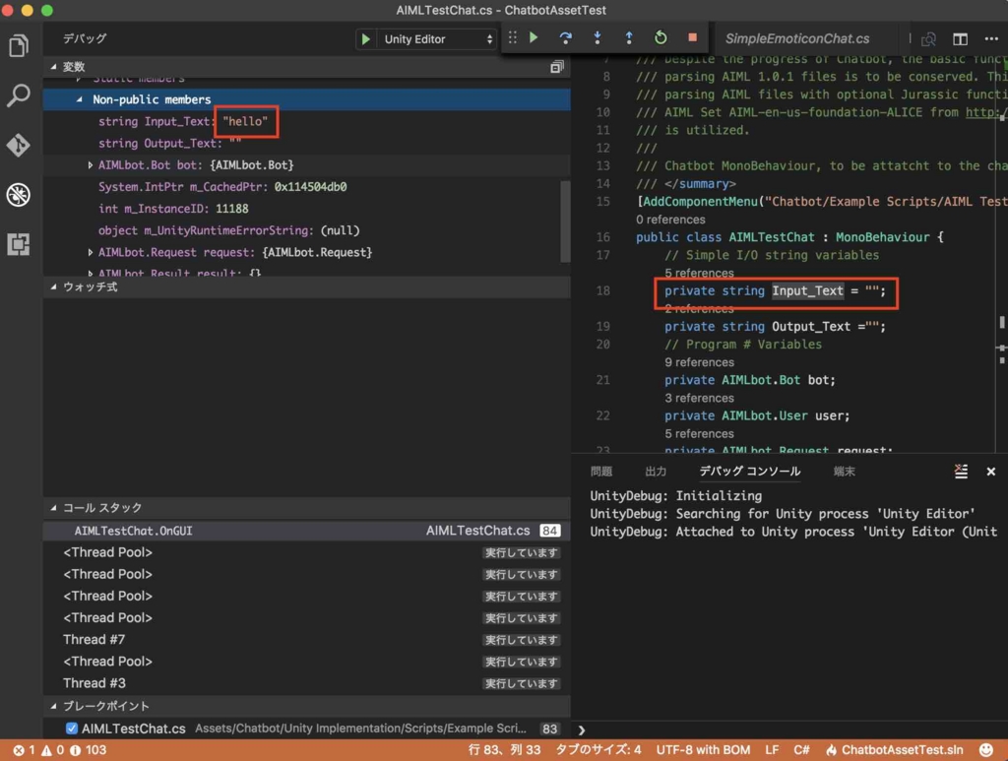This screenshot has width=1008, height=761.
Task: Collapse Non-public members node
Action: (x=79, y=99)
